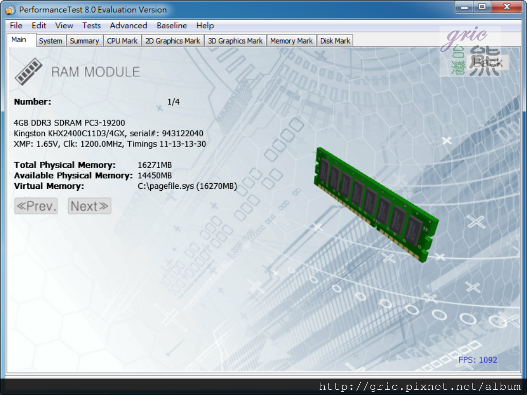Click the RAM MODULE heading

[95, 72]
